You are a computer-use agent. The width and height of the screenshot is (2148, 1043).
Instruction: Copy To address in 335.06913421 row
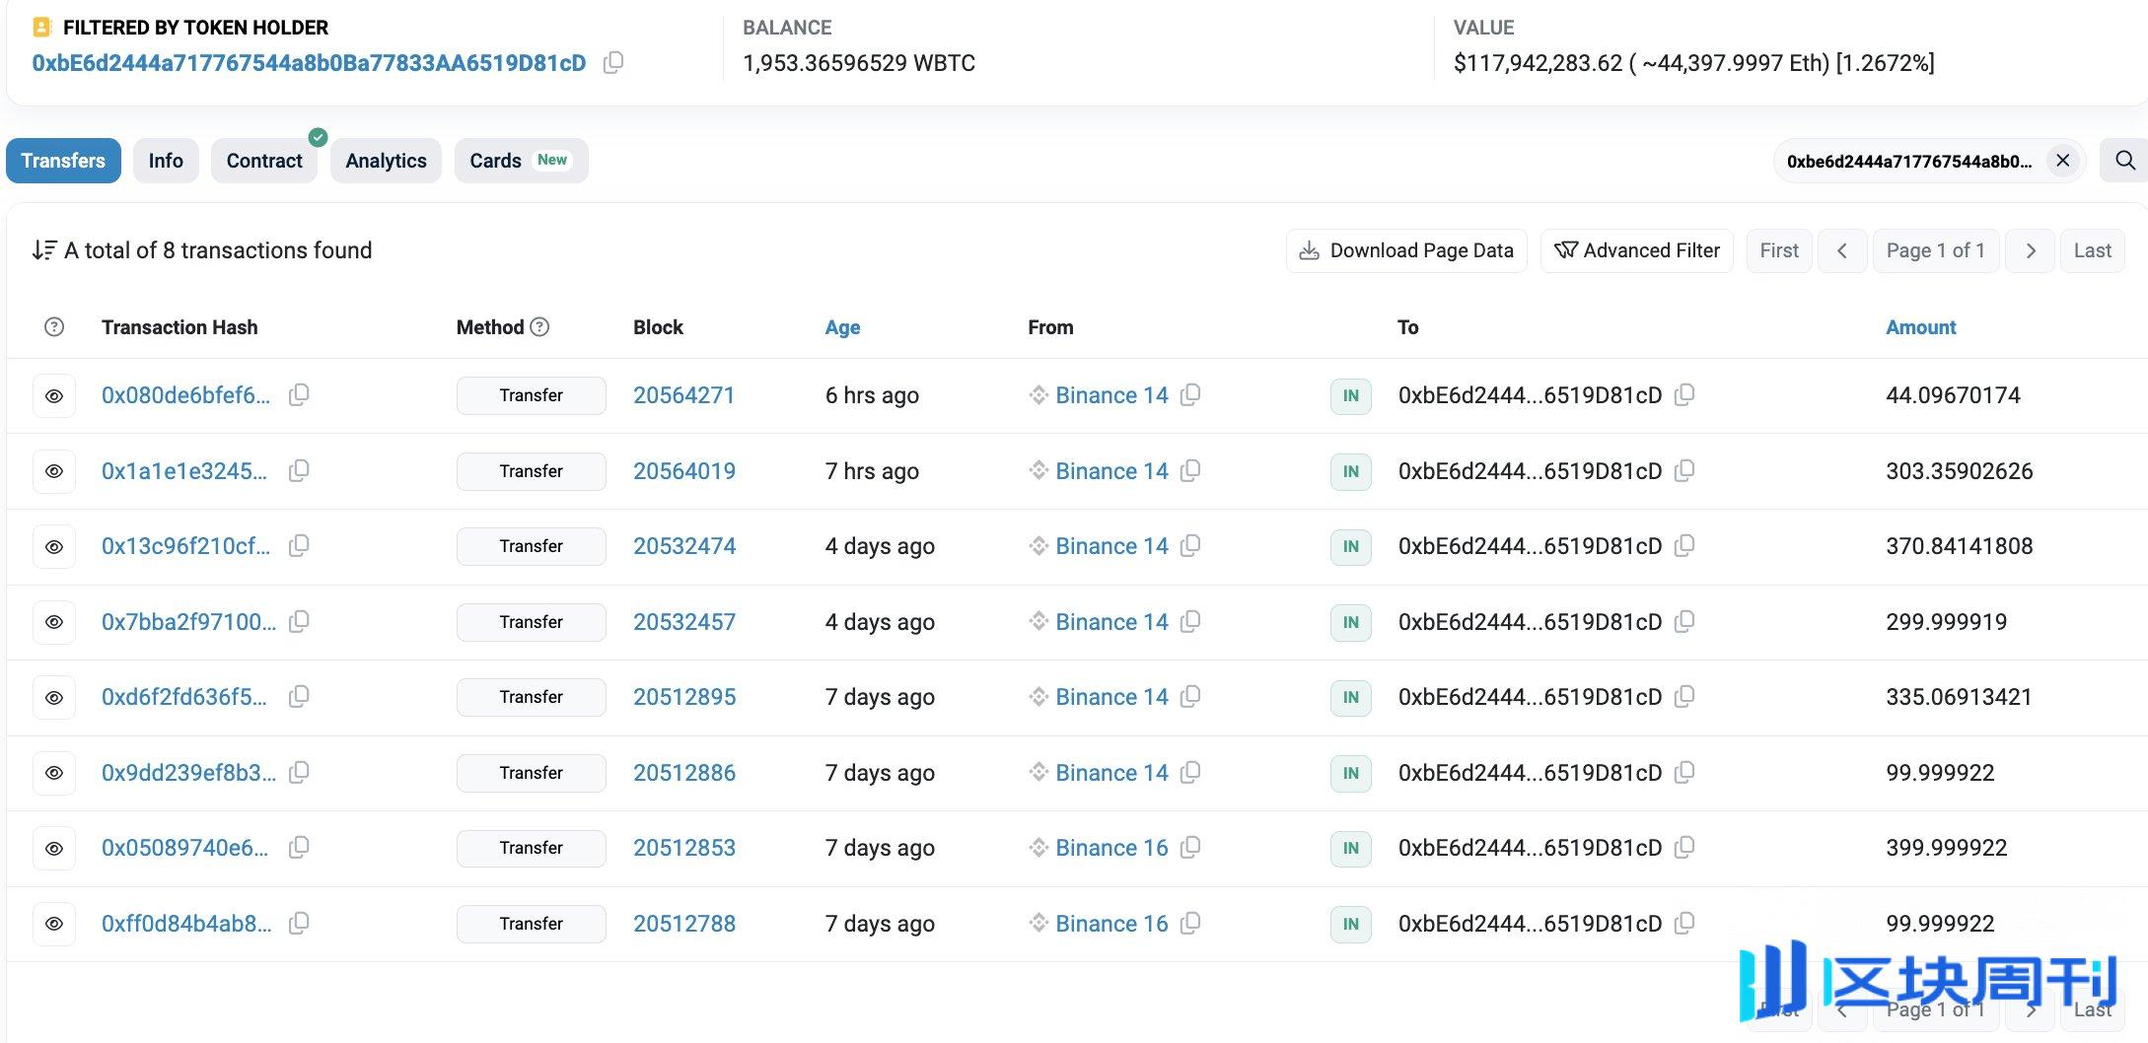[1684, 697]
